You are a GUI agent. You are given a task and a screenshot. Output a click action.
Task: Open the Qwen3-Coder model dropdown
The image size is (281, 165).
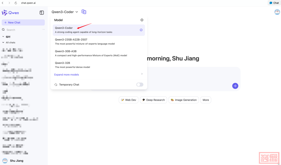coord(65,12)
